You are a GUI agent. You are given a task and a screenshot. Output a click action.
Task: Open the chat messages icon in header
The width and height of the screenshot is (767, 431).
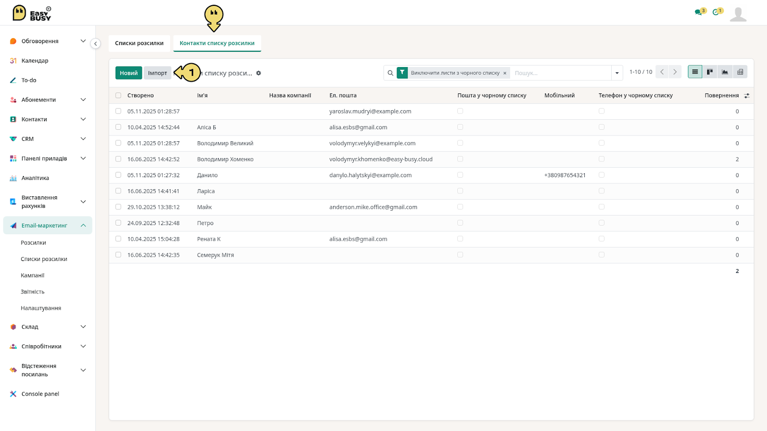point(698,12)
